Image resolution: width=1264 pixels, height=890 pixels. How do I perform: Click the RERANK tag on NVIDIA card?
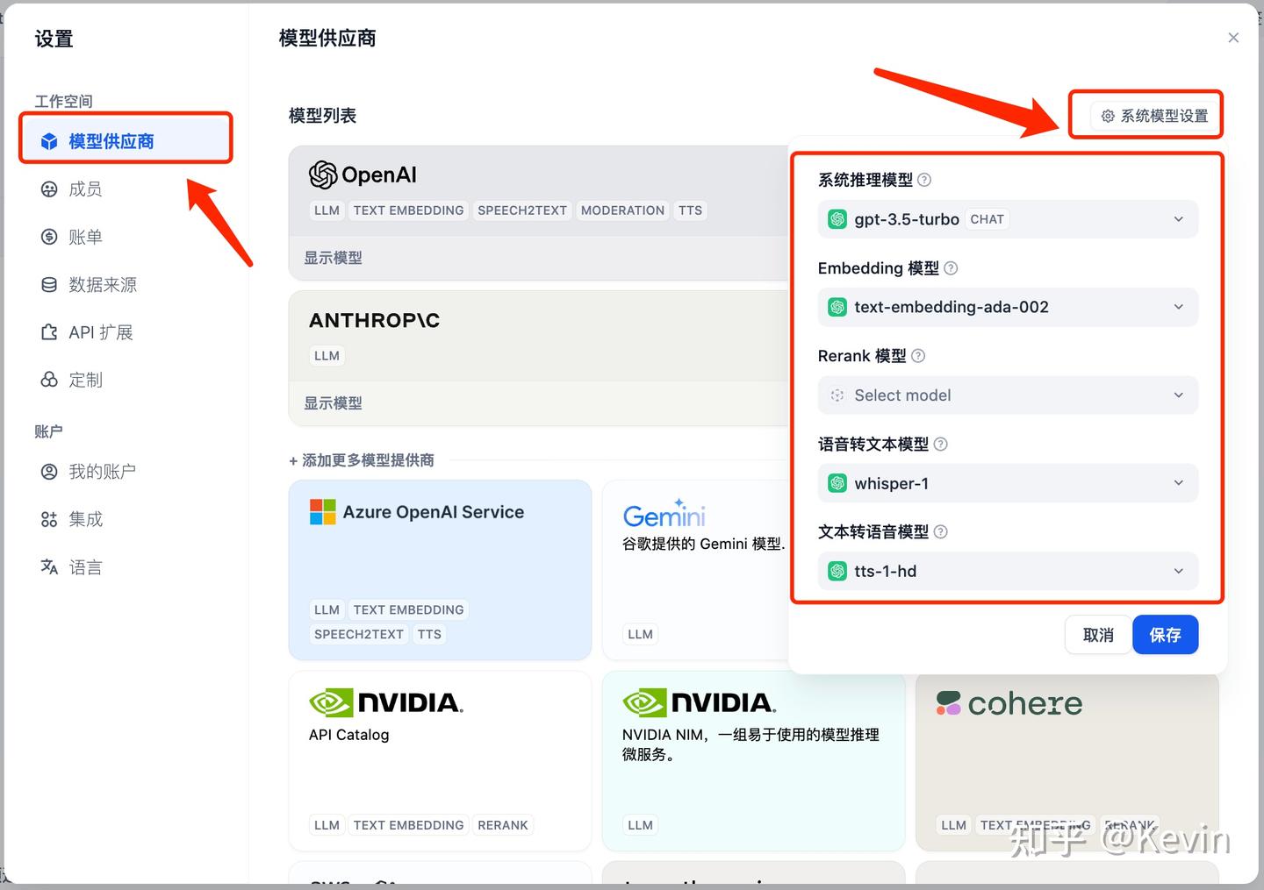coord(503,825)
